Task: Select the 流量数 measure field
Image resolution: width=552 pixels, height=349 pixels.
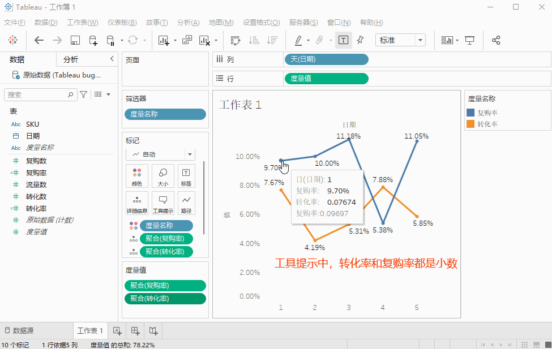Action: [x=36, y=185]
